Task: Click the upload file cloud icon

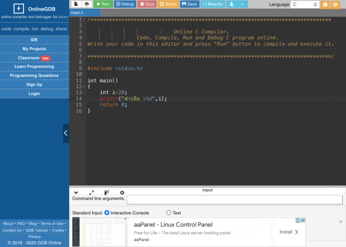Action: pyautogui.click(x=86, y=4)
